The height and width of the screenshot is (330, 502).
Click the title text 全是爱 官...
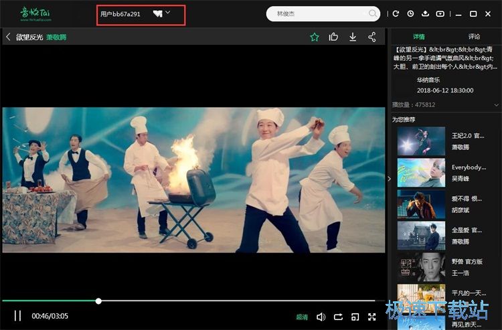[x=467, y=230]
